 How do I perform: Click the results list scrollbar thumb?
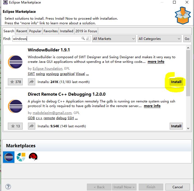pyautogui.click(x=188, y=73)
